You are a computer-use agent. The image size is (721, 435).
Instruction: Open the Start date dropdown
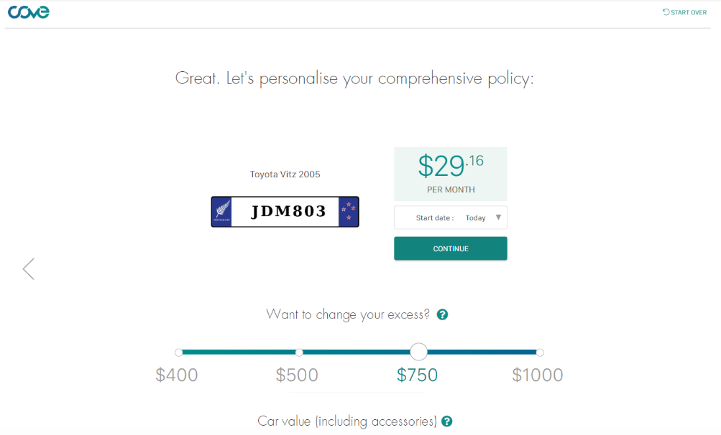450,217
